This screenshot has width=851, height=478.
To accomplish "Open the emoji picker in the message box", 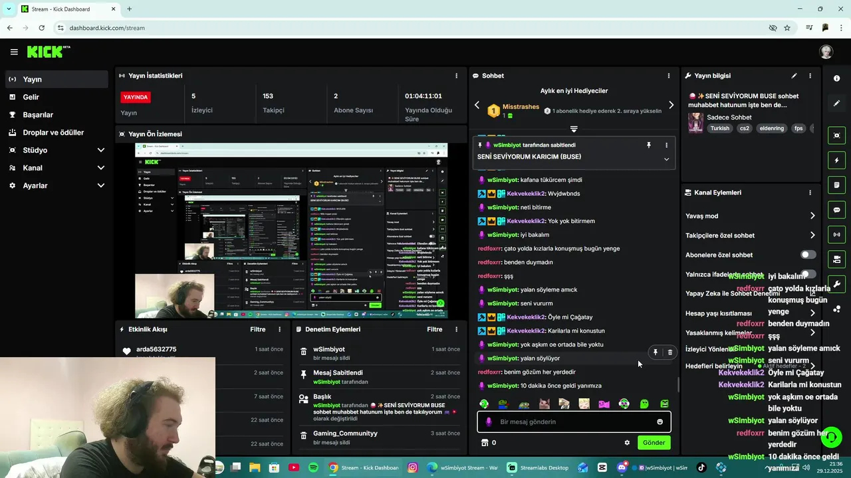I will (660, 422).
